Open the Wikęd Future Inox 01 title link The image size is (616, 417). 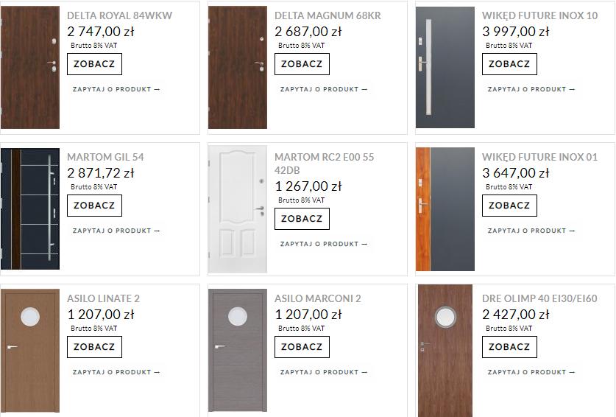click(539, 157)
